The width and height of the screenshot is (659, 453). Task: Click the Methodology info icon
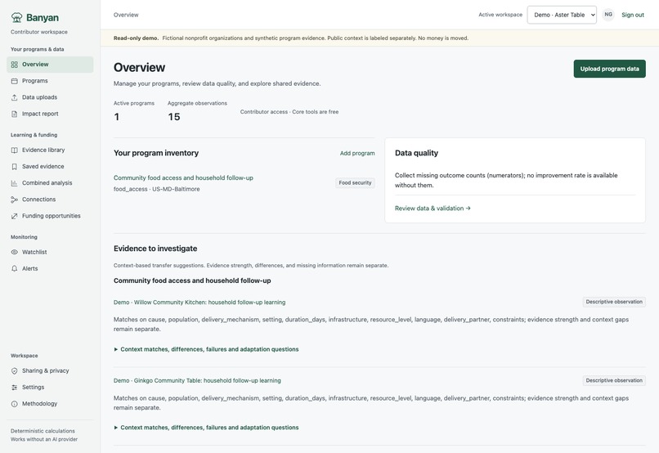point(14,404)
